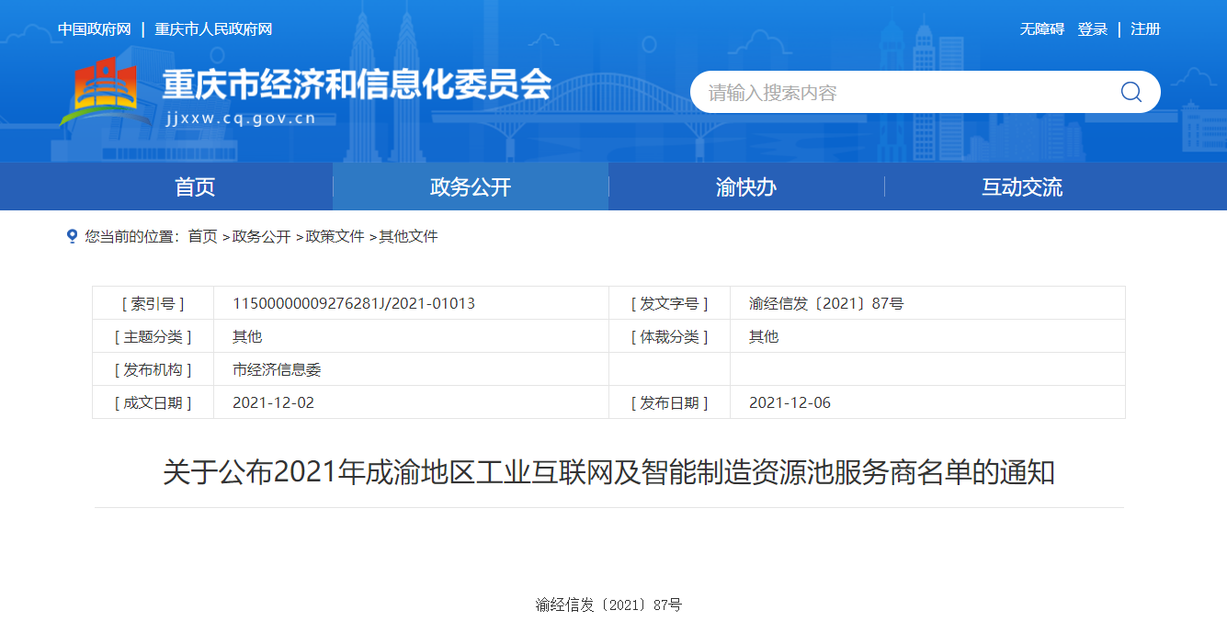Click the 重庆市经济和信息化委员会 site title

[x=357, y=85]
